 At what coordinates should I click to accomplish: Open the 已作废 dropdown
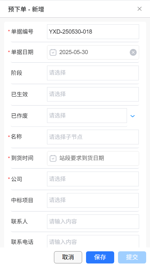coord(87,116)
